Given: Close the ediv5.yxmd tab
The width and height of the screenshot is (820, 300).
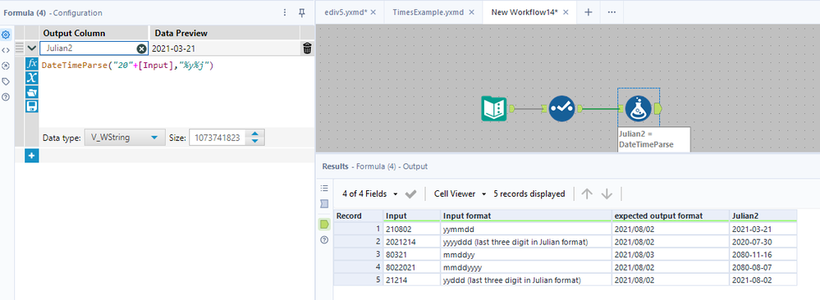Looking at the screenshot, I should 373,12.
